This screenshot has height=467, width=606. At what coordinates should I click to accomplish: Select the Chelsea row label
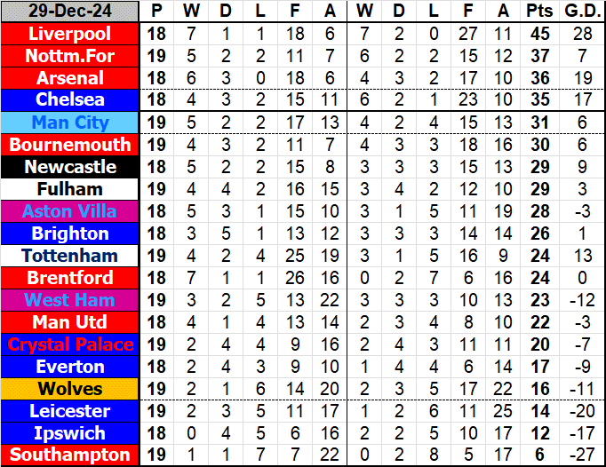(x=70, y=100)
